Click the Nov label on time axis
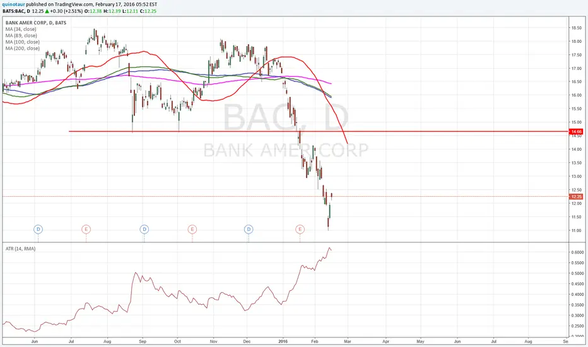This screenshot has height=347, width=588. [x=213, y=341]
